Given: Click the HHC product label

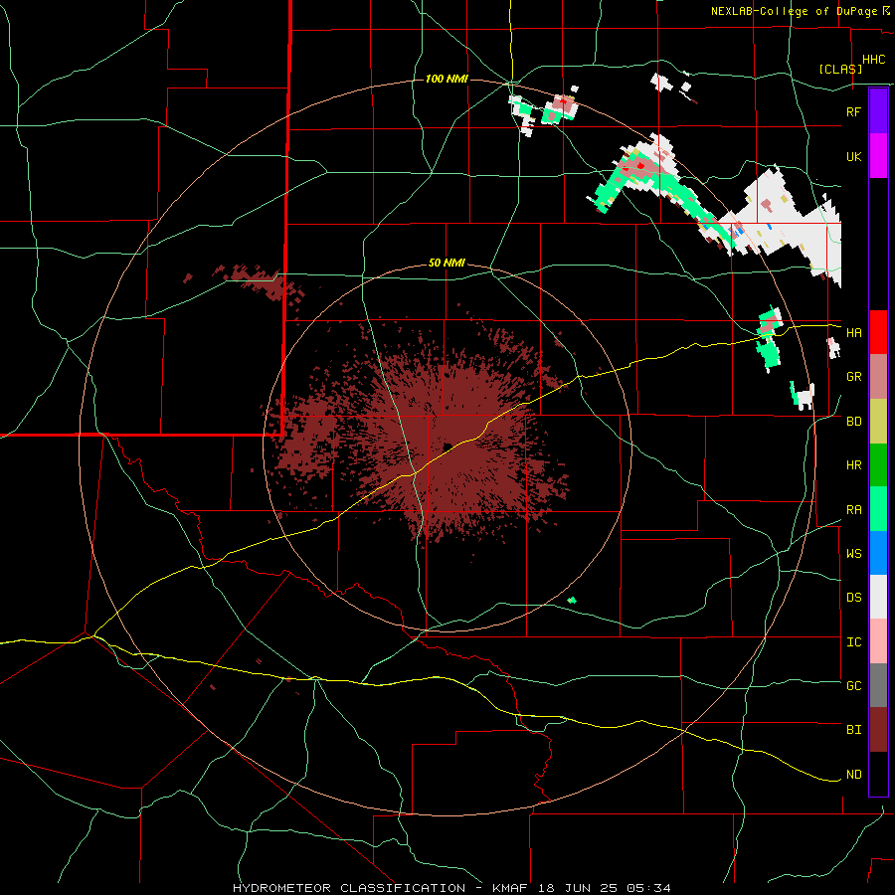Looking at the screenshot, I should point(874,60).
